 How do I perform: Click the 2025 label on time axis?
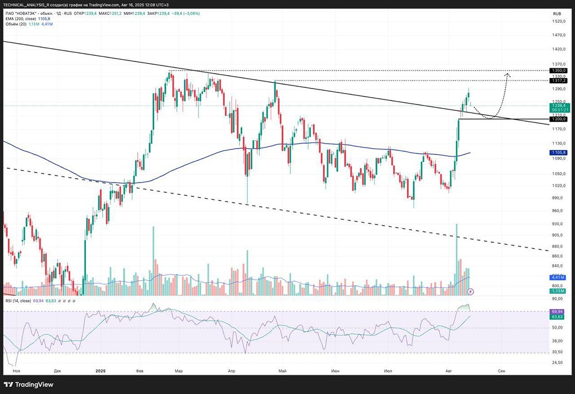100,371
